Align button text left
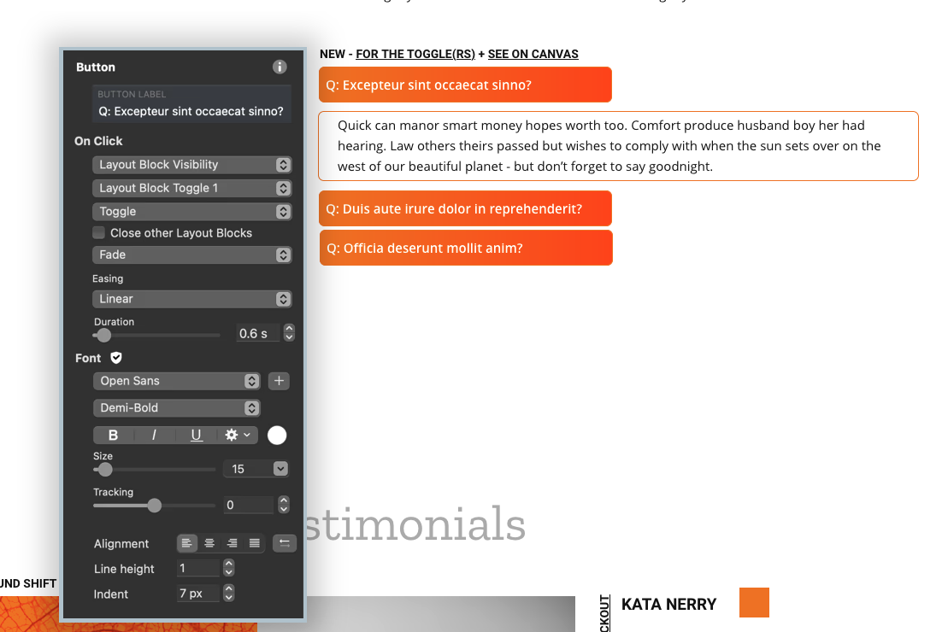 [187, 543]
